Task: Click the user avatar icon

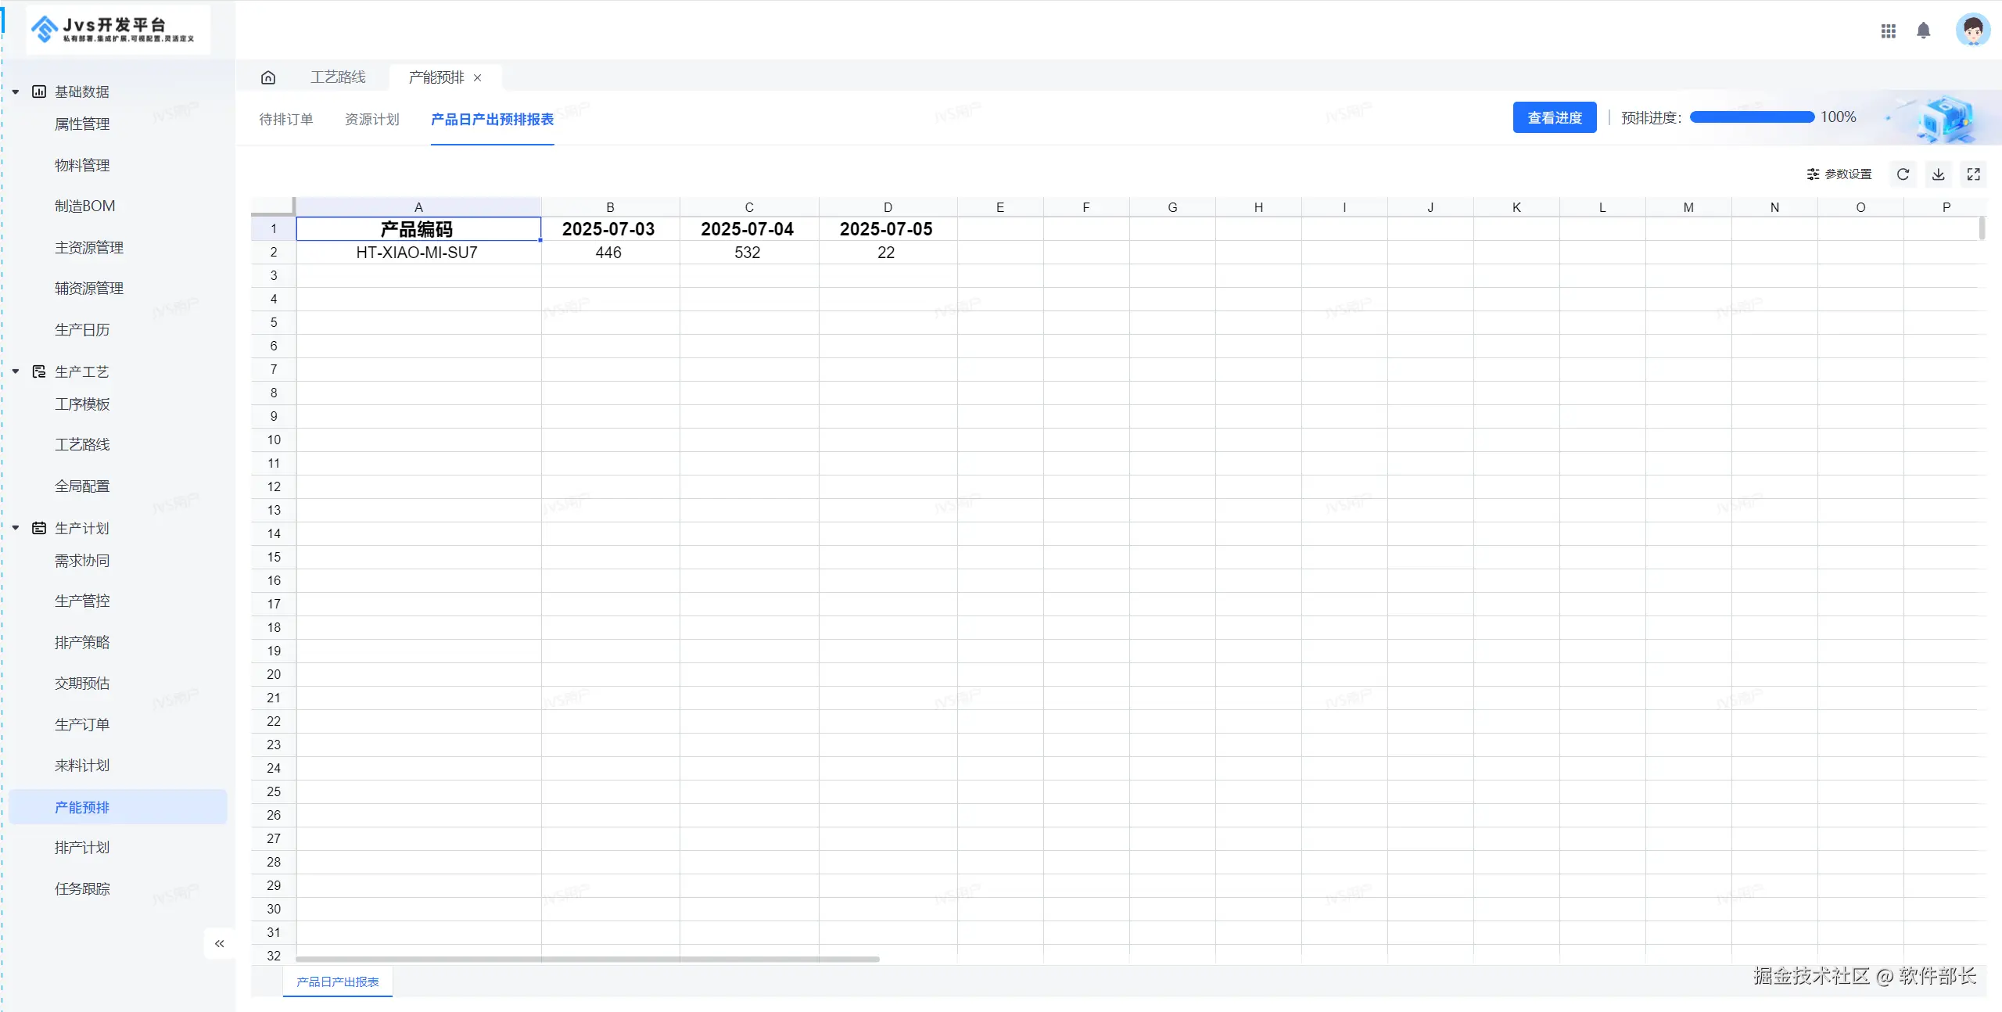Action: tap(1972, 31)
